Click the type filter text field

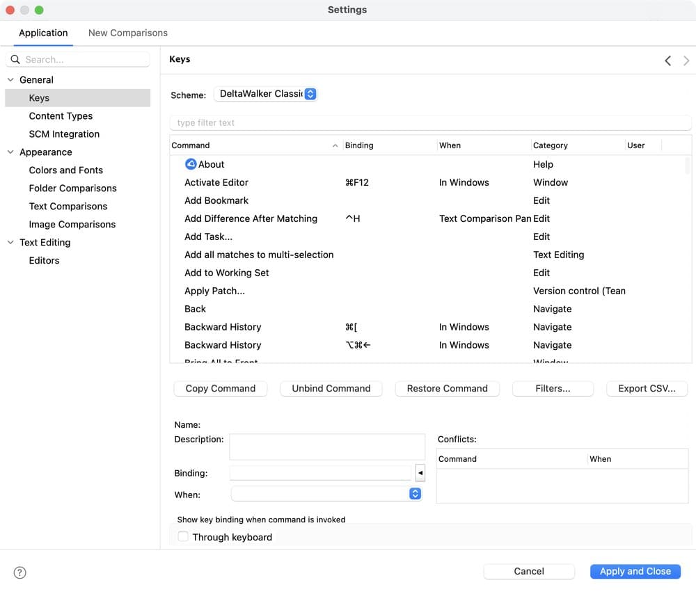431,123
